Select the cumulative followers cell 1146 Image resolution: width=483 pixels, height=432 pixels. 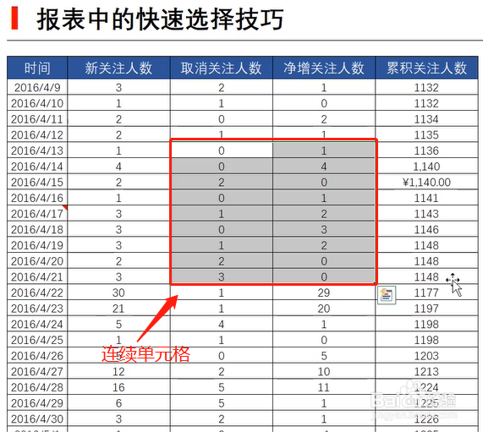426,229
